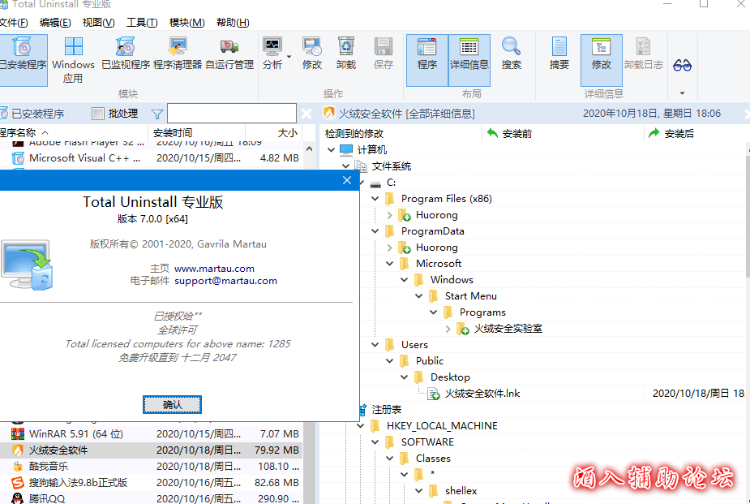Image resolution: width=750 pixels, height=504 pixels.
Task: Collapse the ProgramData folder node
Action: 375,231
